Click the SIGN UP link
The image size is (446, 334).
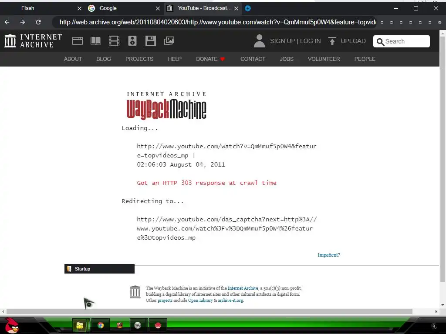(x=282, y=41)
